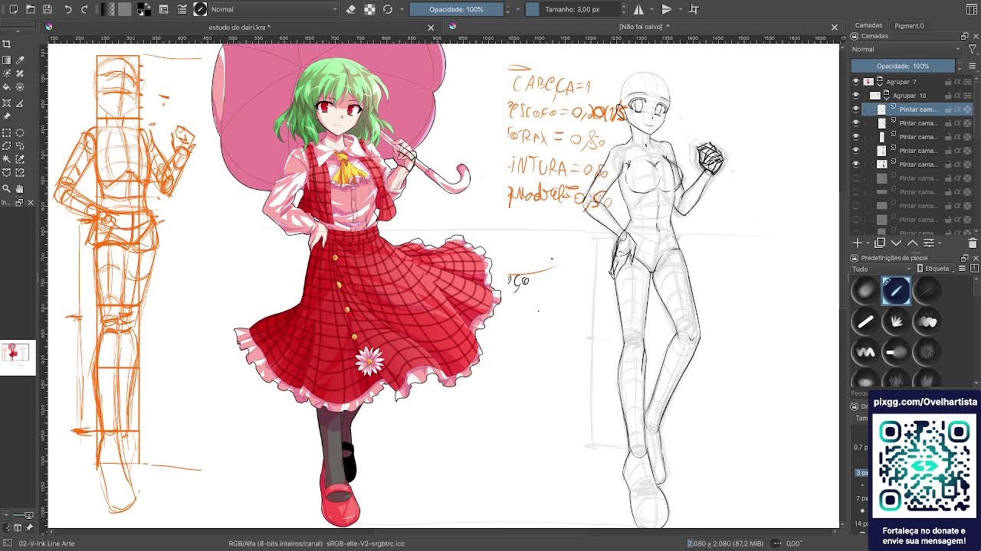Click the 02-V-Ink Line Arte status text
Image resolution: width=981 pixels, height=551 pixels.
coord(47,543)
